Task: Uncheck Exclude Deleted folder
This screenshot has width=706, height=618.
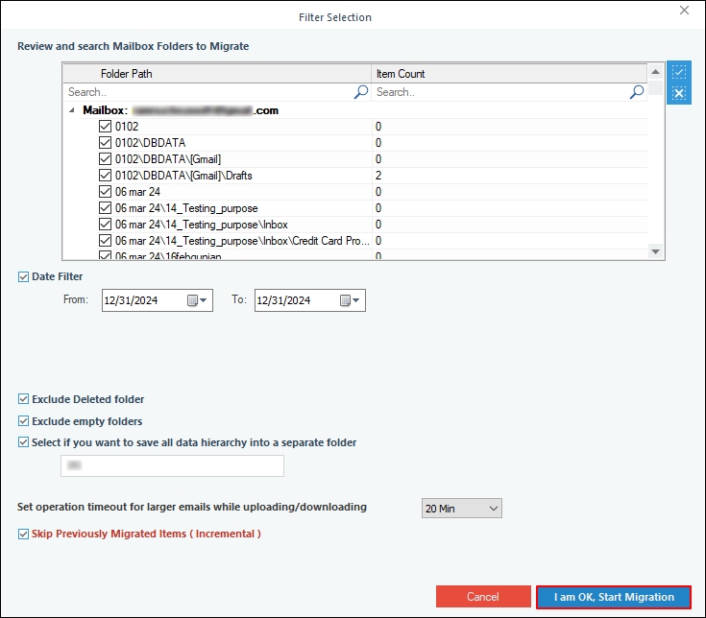Action: coord(23,399)
